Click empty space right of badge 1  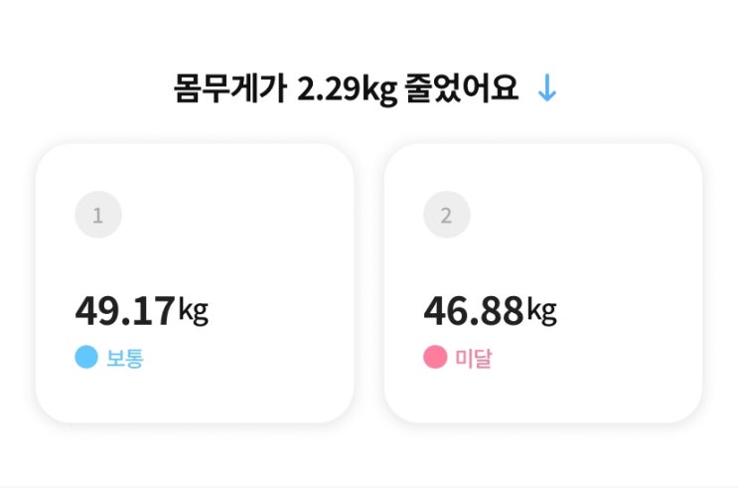[x=228, y=216]
